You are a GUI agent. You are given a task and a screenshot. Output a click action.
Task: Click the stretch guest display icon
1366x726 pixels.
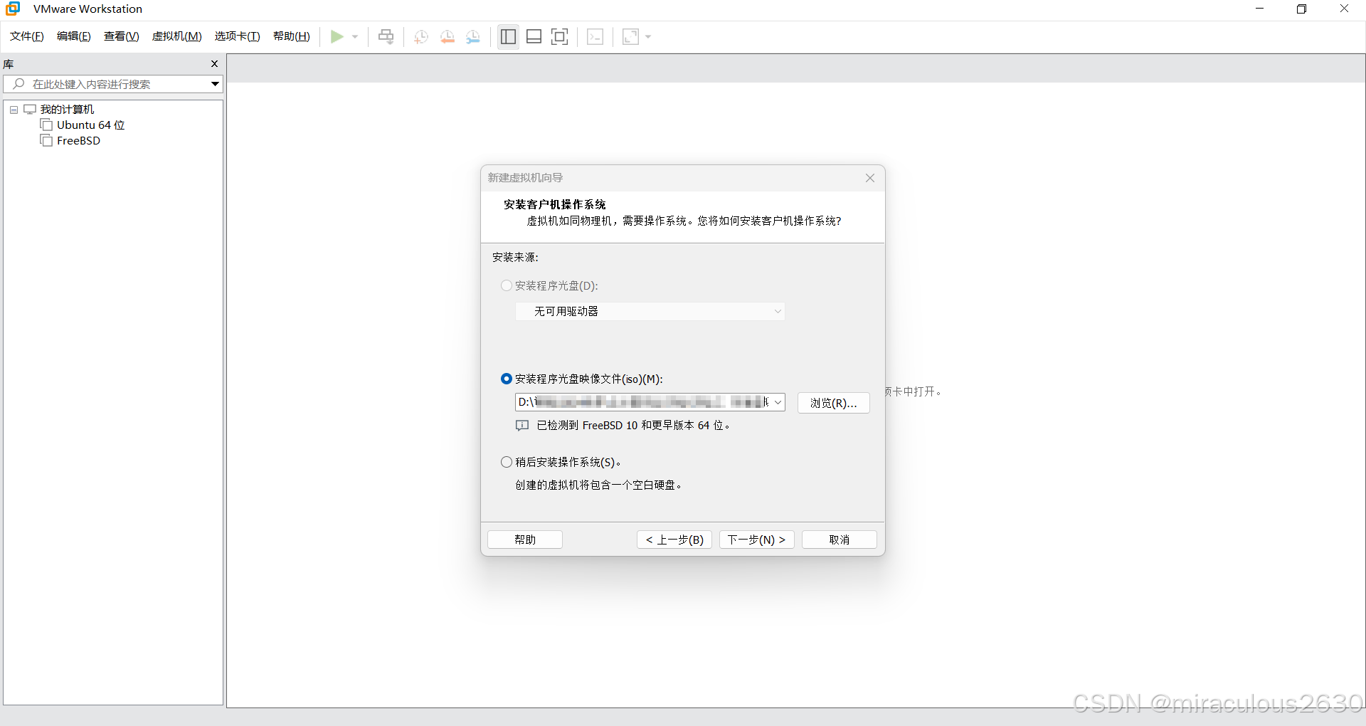click(630, 36)
